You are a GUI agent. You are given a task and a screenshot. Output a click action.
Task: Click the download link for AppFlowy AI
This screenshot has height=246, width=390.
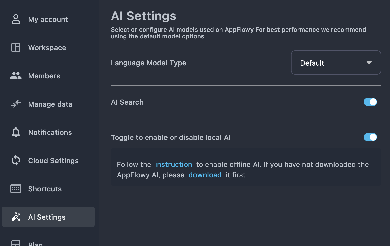[205, 175]
